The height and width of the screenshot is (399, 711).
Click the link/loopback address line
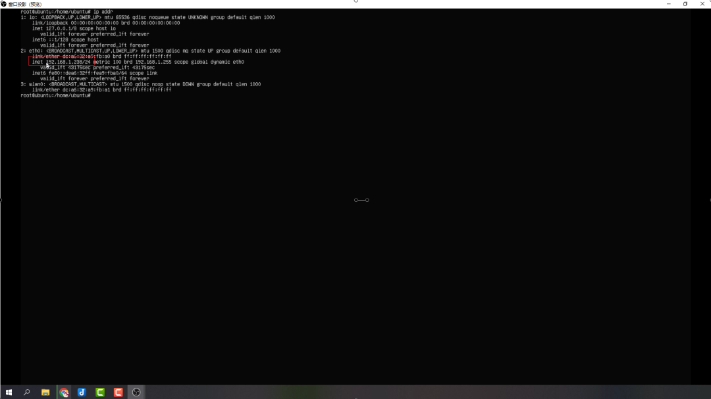point(105,23)
